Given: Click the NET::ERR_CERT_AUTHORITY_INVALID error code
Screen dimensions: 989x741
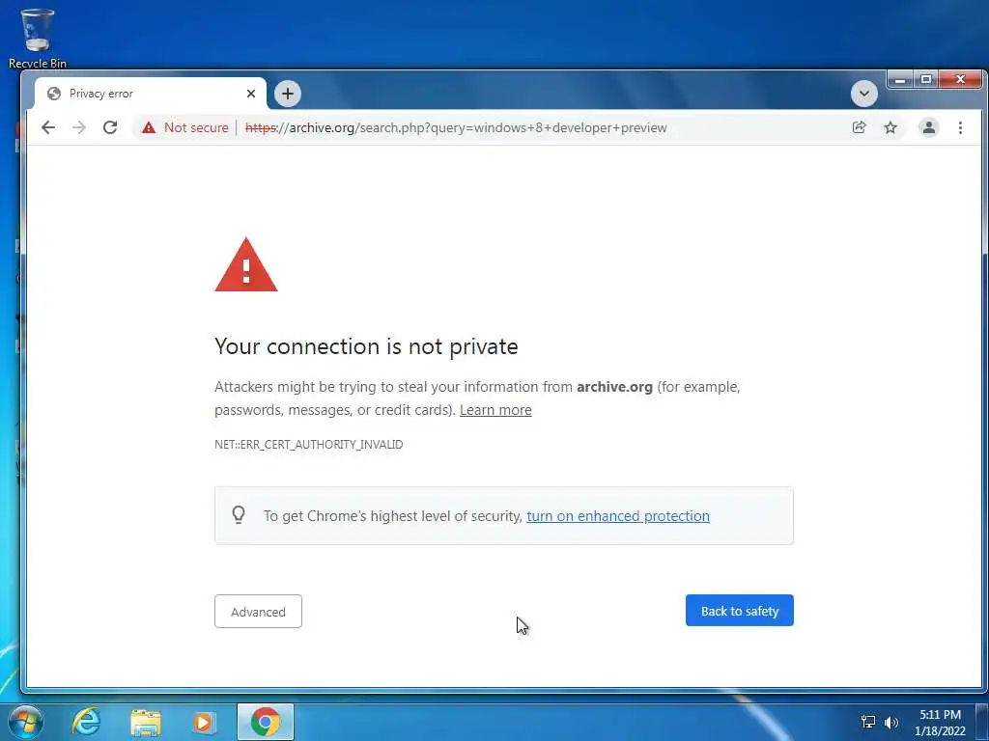Looking at the screenshot, I should point(308,445).
